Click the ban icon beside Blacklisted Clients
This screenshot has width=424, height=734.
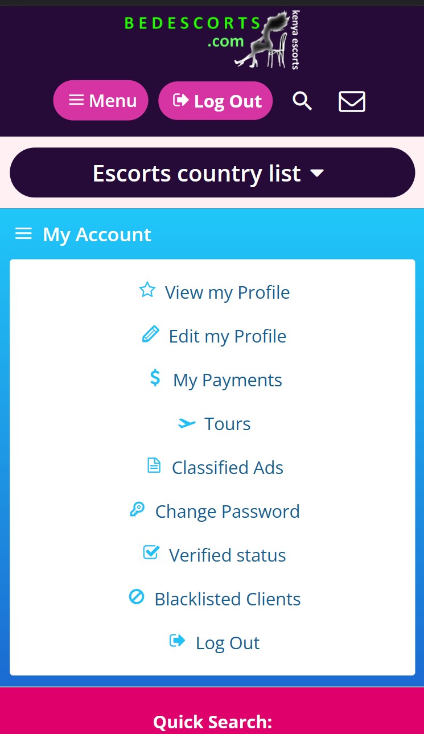tap(137, 597)
